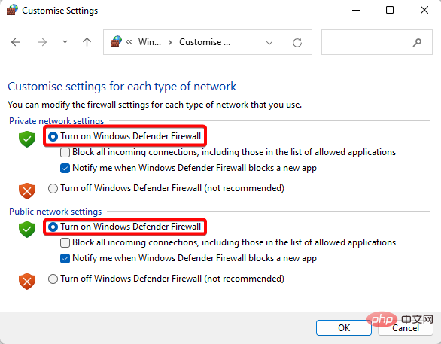The image size is (441, 344).
Task: Click the 'You can modify the firewall settings' text
Action: tap(154, 105)
